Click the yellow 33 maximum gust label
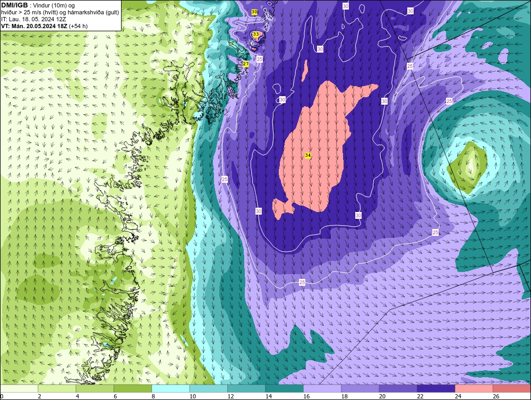This screenshot has width=531, height=400. pos(256,34)
